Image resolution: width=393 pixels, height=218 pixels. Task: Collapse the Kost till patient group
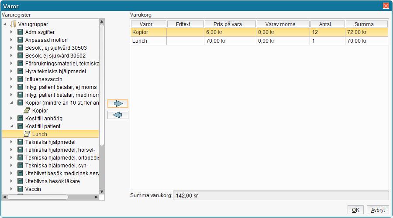(11, 126)
